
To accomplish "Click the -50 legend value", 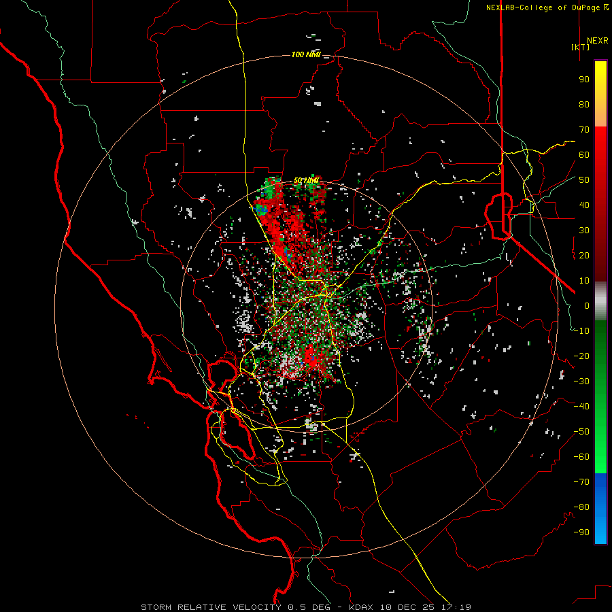I will [x=581, y=432].
